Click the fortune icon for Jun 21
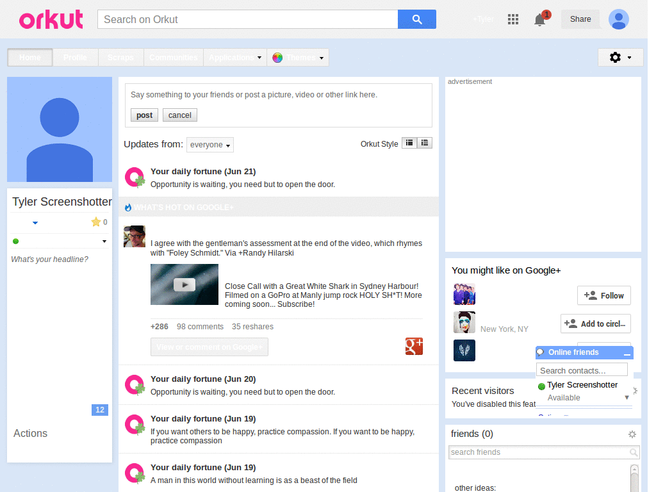The width and height of the screenshot is (656, 492). coord(135,177)
